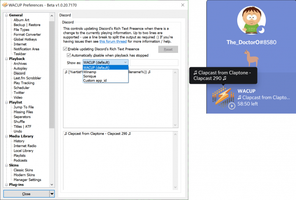Open Shuffle preferences

pyautogui.click(x=19, y=122)
